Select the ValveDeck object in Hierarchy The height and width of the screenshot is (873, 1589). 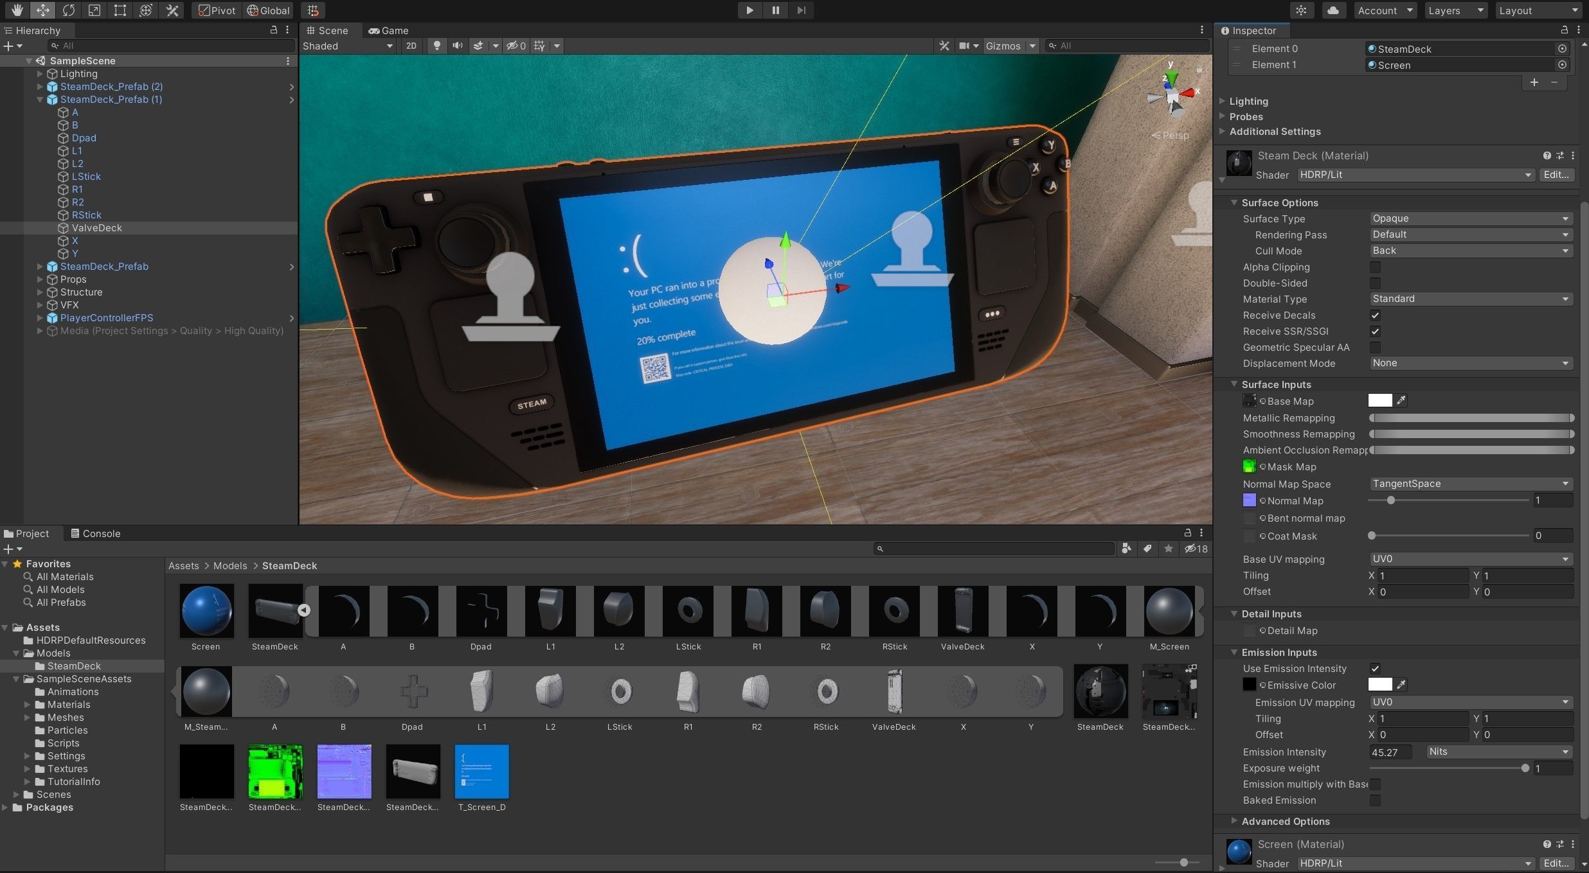tap(96, 228)
